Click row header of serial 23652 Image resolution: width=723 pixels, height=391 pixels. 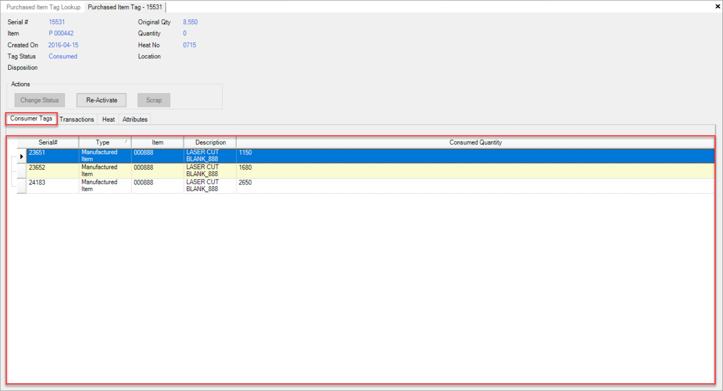coord(21,171)
